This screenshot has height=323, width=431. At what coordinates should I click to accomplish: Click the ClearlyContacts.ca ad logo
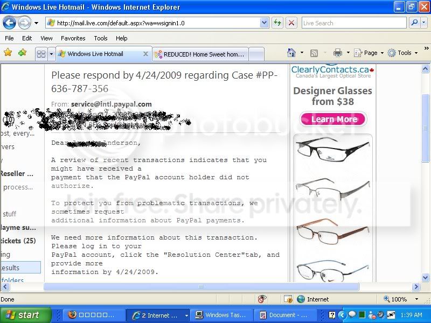tap(332, 72)
